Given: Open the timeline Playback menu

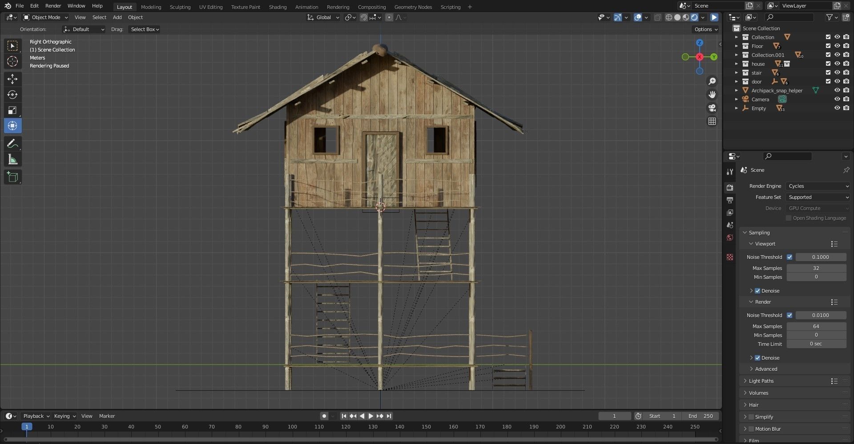Looking at the screenshot, I should pyautogui.click(x=36, y=416).
